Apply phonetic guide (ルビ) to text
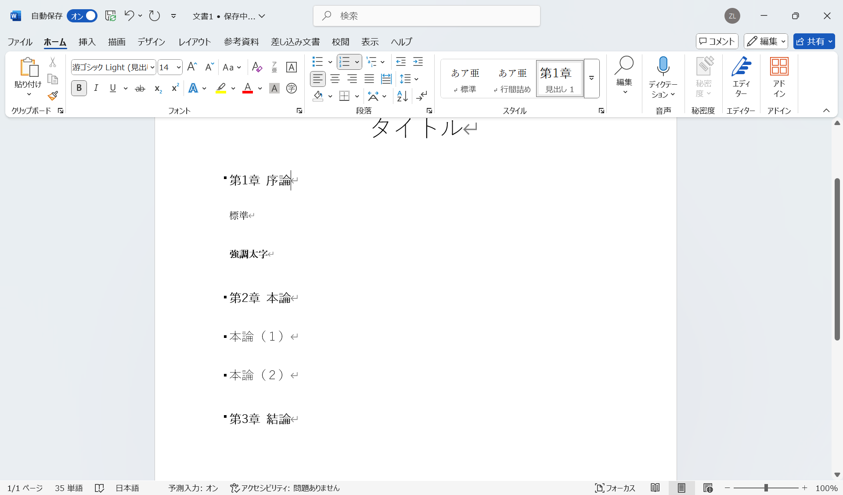The width and height of the screenshot is (843, 495). [274, 67]
